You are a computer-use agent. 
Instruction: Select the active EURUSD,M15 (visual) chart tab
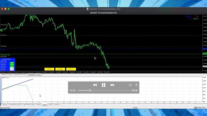35,74
